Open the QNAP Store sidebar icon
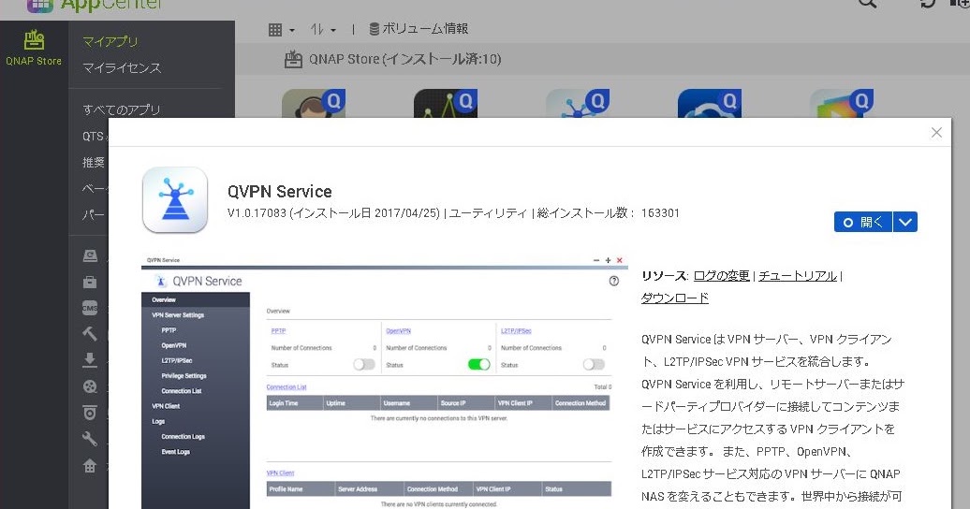 tap(34, 48)
